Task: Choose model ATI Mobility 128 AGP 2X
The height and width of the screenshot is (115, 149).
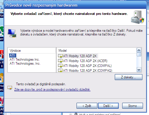Action: coord(80,56)
